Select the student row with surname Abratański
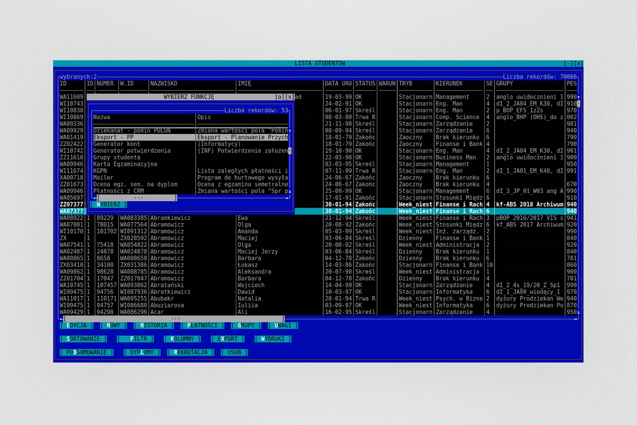Screen dimensions: 637x425 pyautogui.click(x=318, y=285)
